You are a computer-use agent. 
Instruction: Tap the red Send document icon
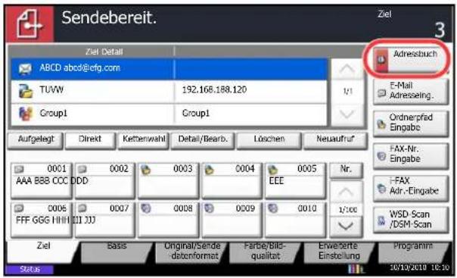click(x=30, y=24)
